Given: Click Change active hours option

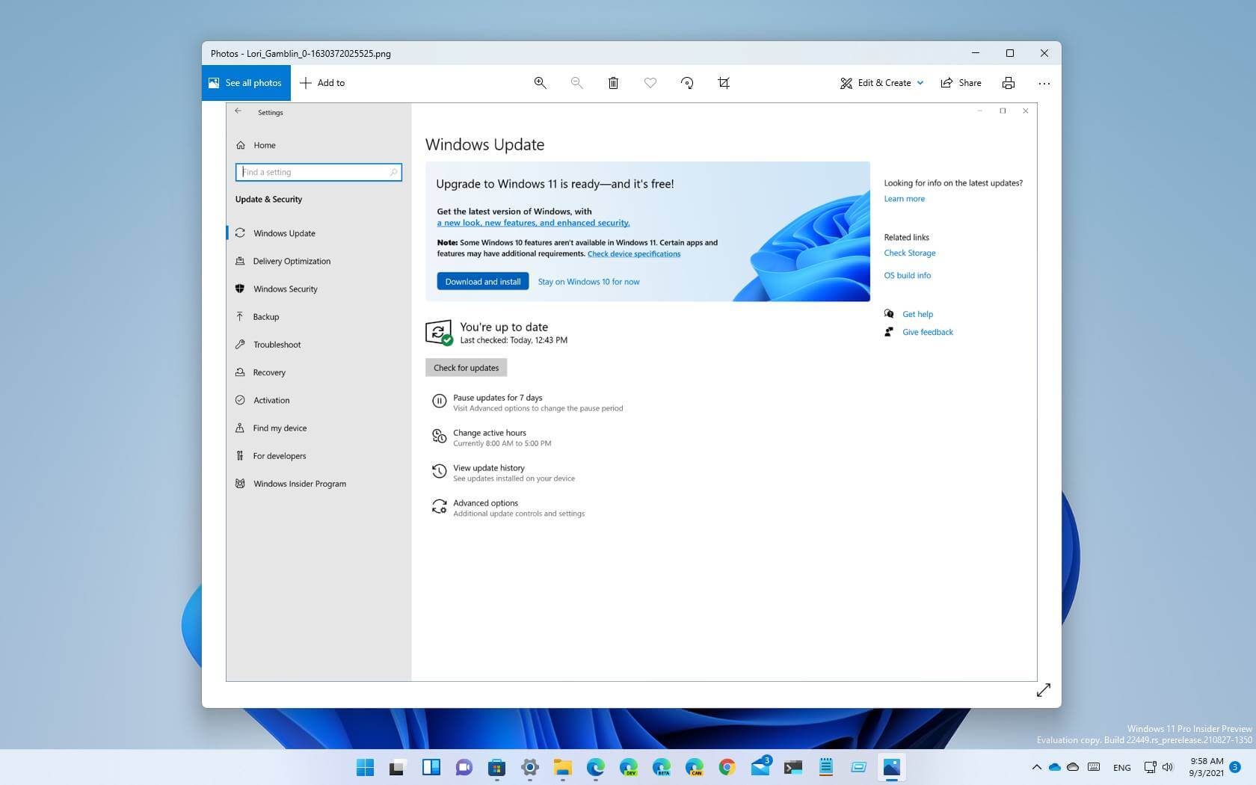Looking at the screenshot, I should [492, 437].
